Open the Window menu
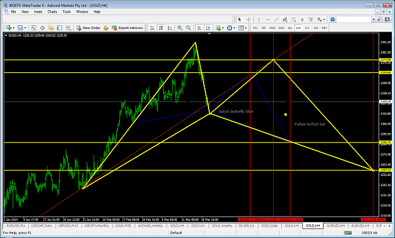395x238 pixels. [82, 11]
